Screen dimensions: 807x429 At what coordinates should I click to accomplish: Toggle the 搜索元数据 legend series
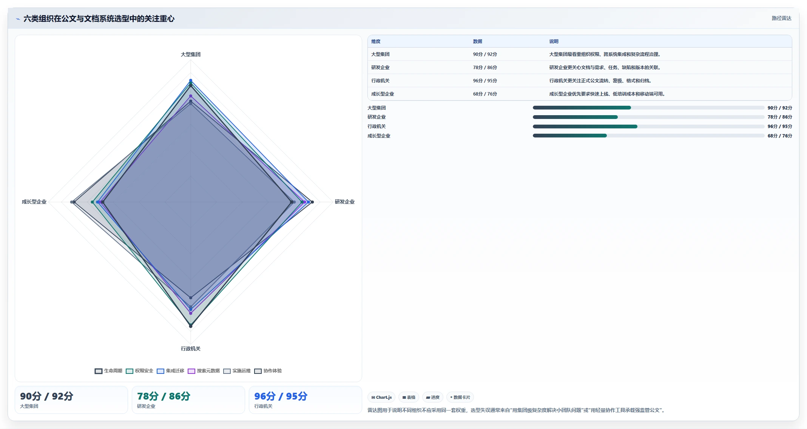[204, 371]
